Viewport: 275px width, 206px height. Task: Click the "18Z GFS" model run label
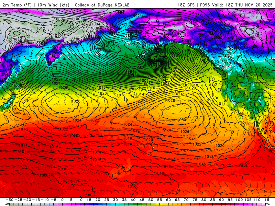[x=186, y=5]
